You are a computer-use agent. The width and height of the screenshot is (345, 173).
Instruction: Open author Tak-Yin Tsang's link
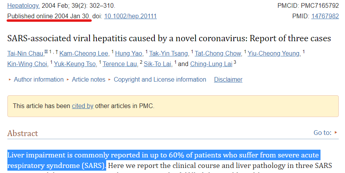click(168, 53)
